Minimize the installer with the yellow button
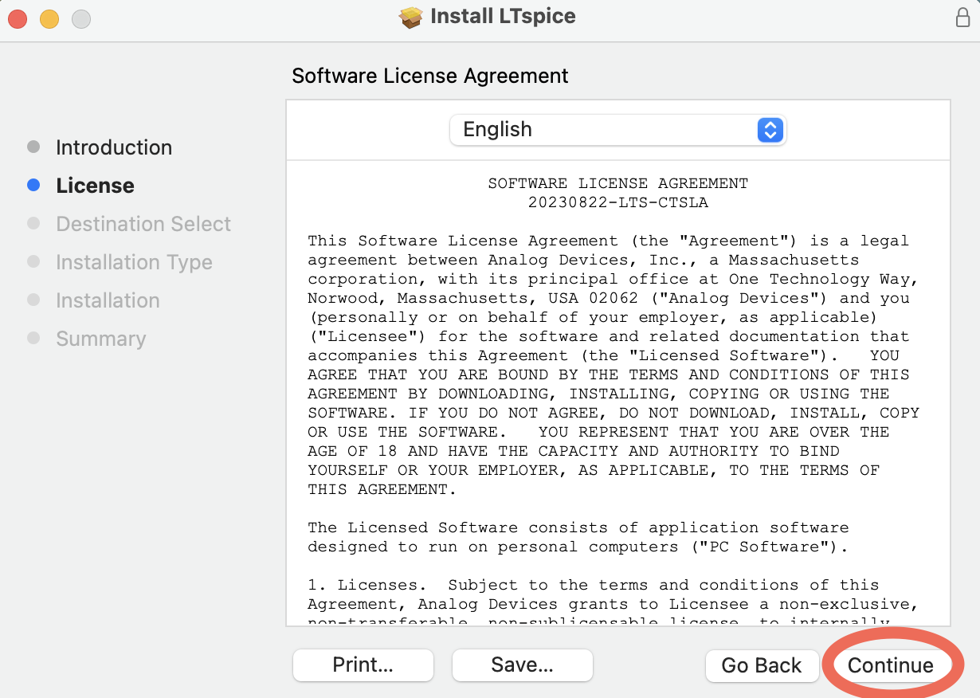This screenshot has height=698, width=980. point(49,18)
